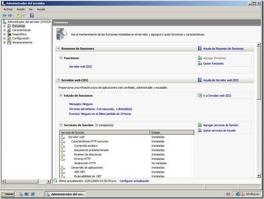Select the Desarrollo de aplicaciones row
Viewport: 264px width, 199px height.
pos(127,168)
